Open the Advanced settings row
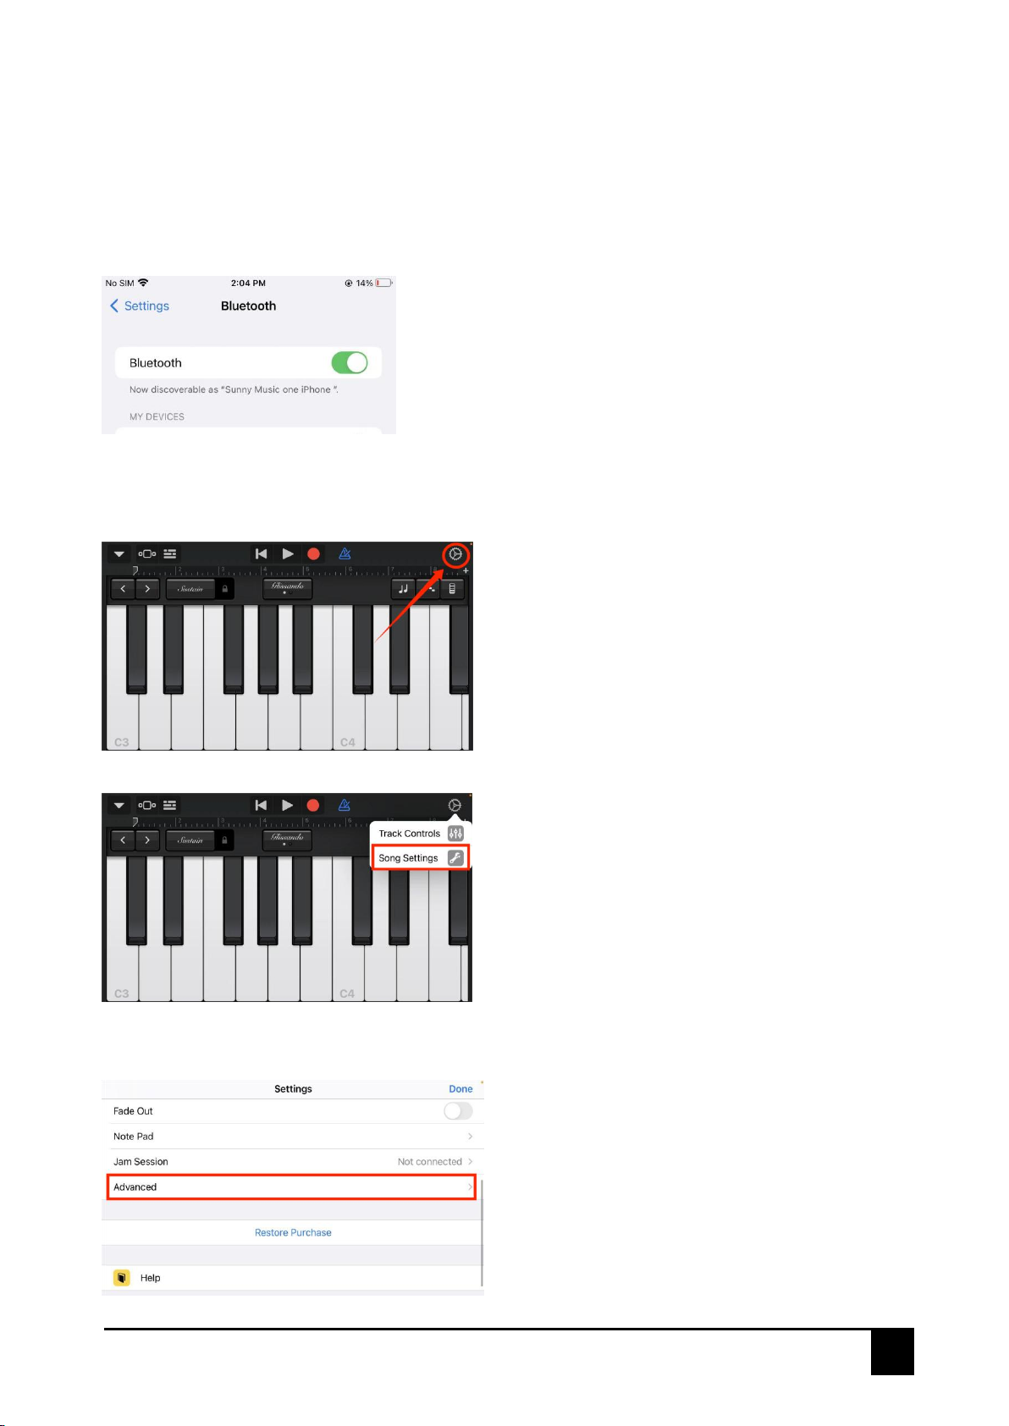 click(292, 1187)
